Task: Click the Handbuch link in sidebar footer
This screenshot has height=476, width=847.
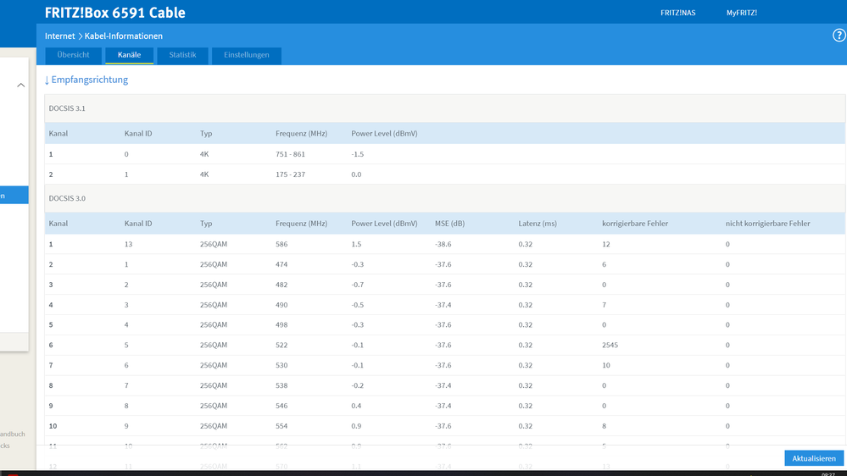Action: click(x=13, y=434)
